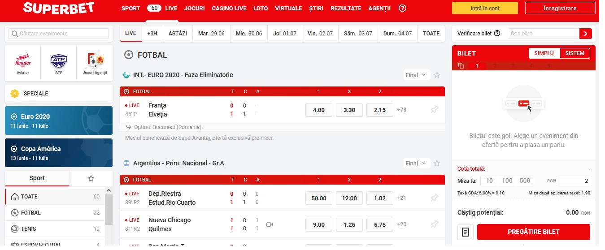Click the Superbet logo
This screenshot has width=605, height=250.
[x=59, y=8]
